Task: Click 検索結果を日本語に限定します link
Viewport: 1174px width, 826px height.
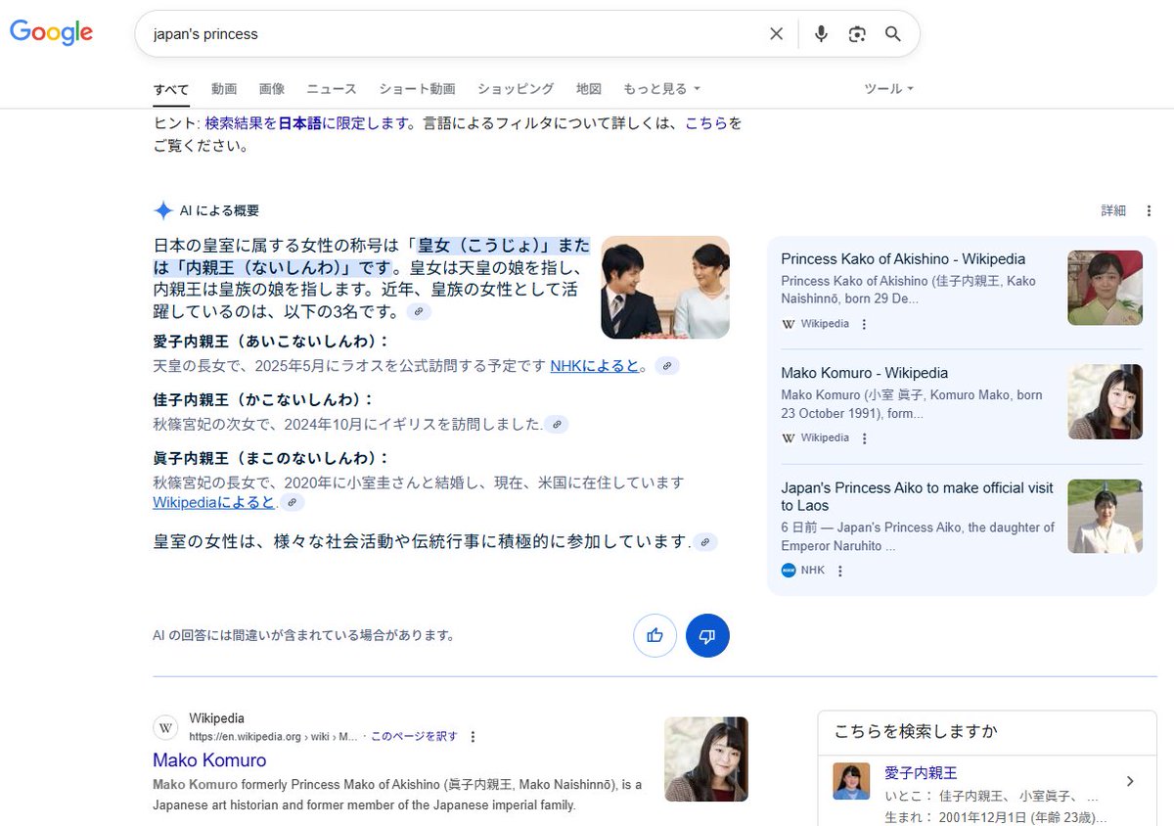Action: tap(306, 123)
